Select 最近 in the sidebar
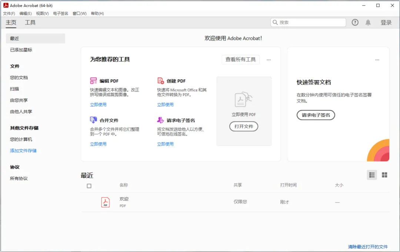This screenshot has width=400, height=252. (36, 39)
